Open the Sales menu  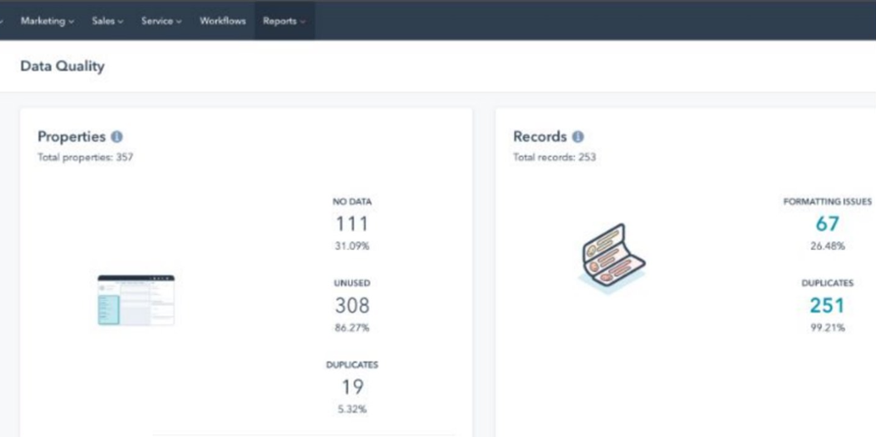pos(108,21)
